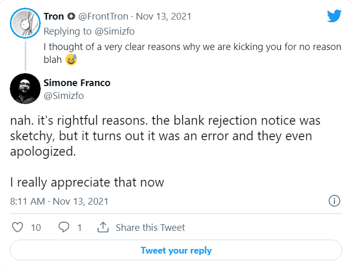Click the main tweet text starting nah
Viewport: 352px width, 268px height.
click(165, 151)
